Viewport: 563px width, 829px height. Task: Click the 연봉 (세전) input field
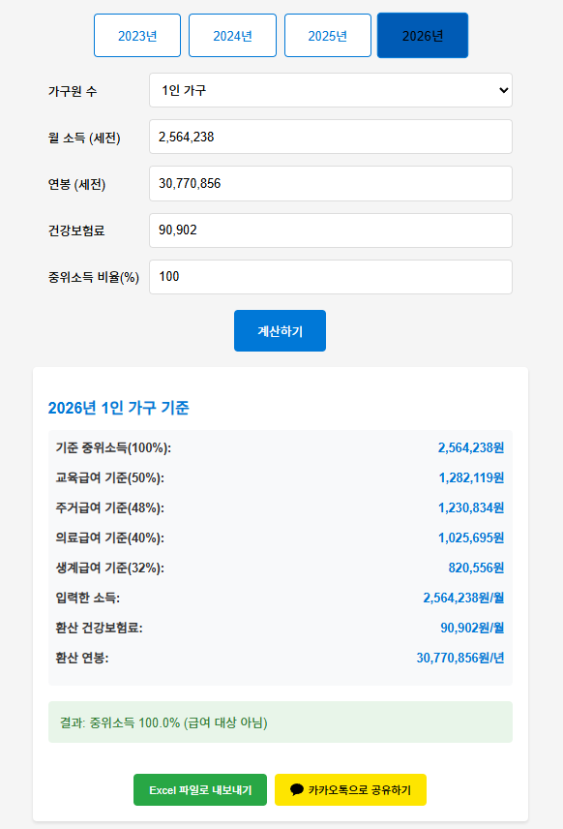coord(331,183)
